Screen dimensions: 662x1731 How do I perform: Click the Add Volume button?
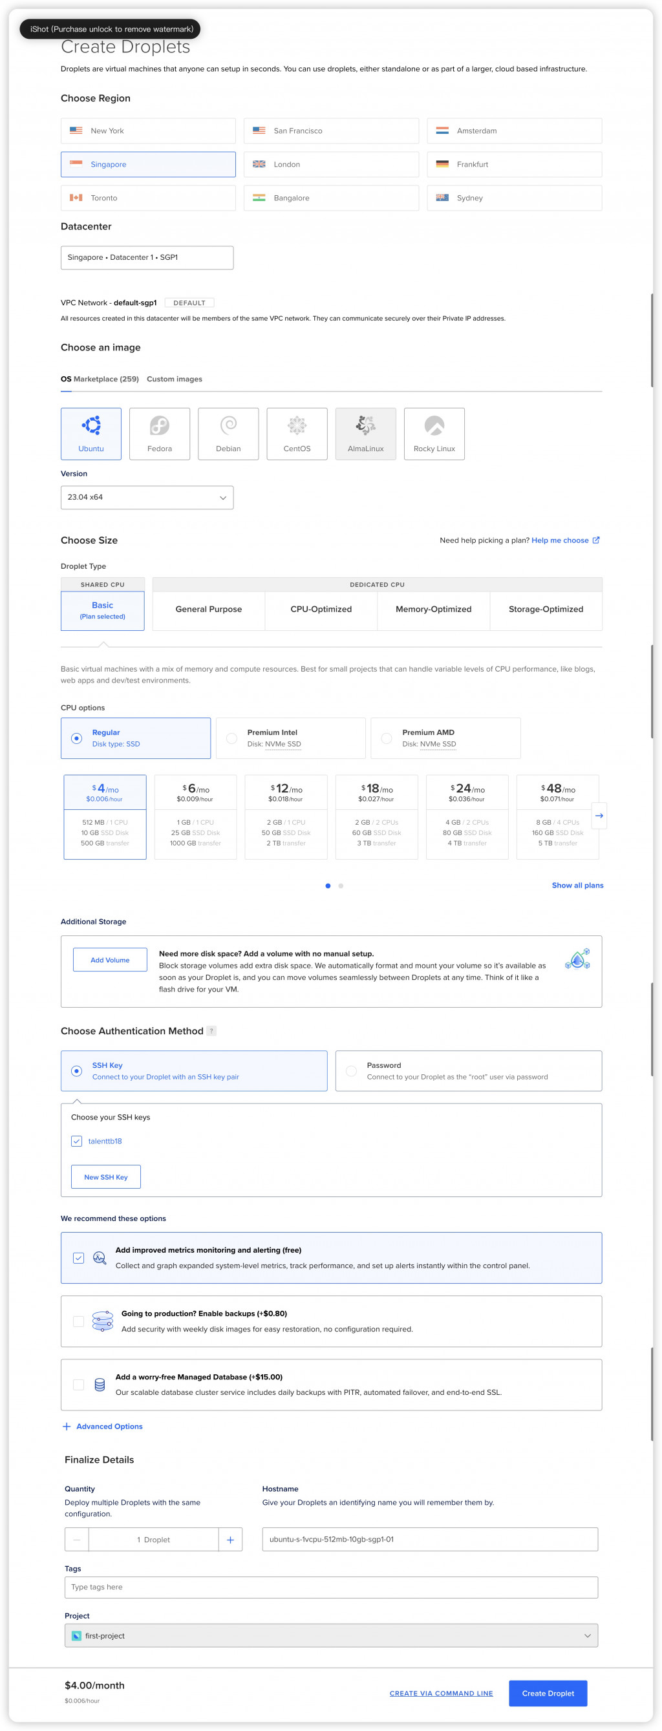[x=110, y=960]
